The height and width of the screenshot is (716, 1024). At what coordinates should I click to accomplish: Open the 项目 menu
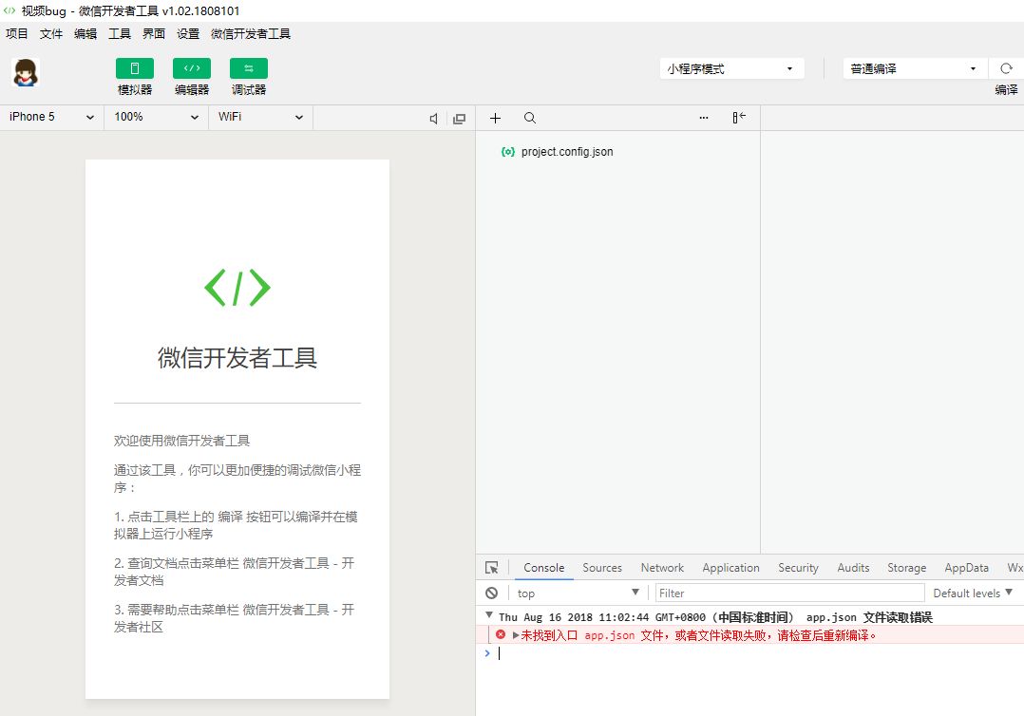point(17,34)
